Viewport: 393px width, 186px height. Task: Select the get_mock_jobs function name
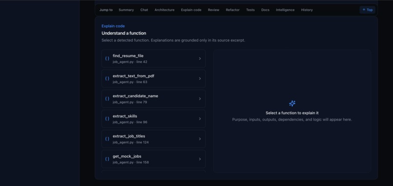pyautogui.click(x=127, y=156)
